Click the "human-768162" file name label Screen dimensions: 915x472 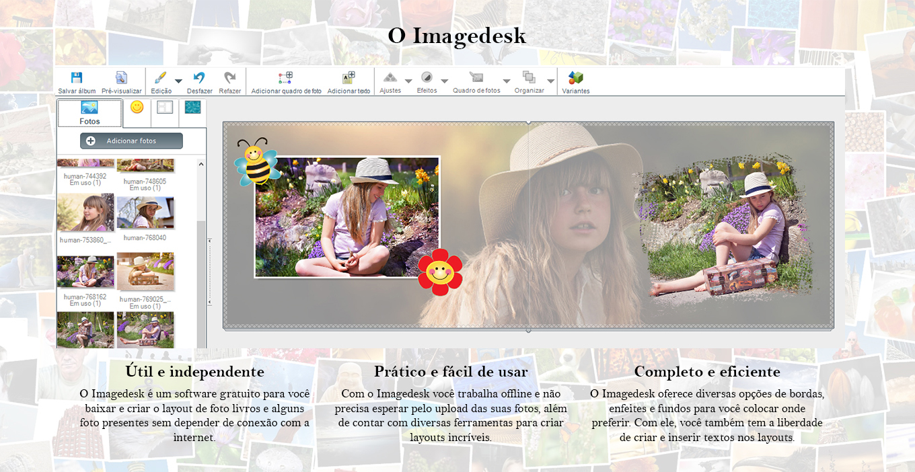pos(85,297)
